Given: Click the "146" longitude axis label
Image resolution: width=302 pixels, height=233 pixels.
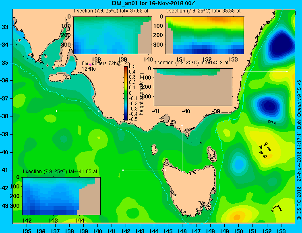Looking at the screenshot, I should click(182, 231).
